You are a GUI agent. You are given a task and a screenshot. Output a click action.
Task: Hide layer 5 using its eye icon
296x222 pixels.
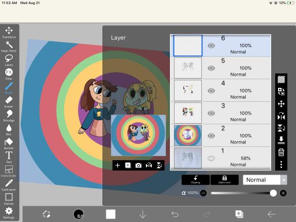211,68
